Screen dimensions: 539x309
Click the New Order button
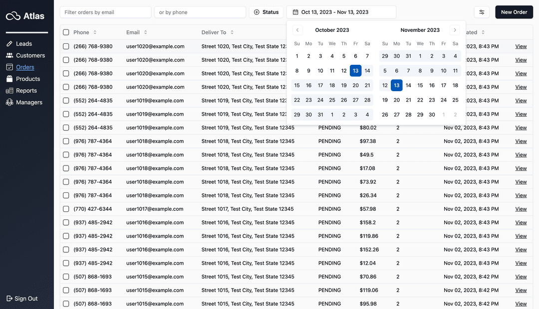click(514, 12)
